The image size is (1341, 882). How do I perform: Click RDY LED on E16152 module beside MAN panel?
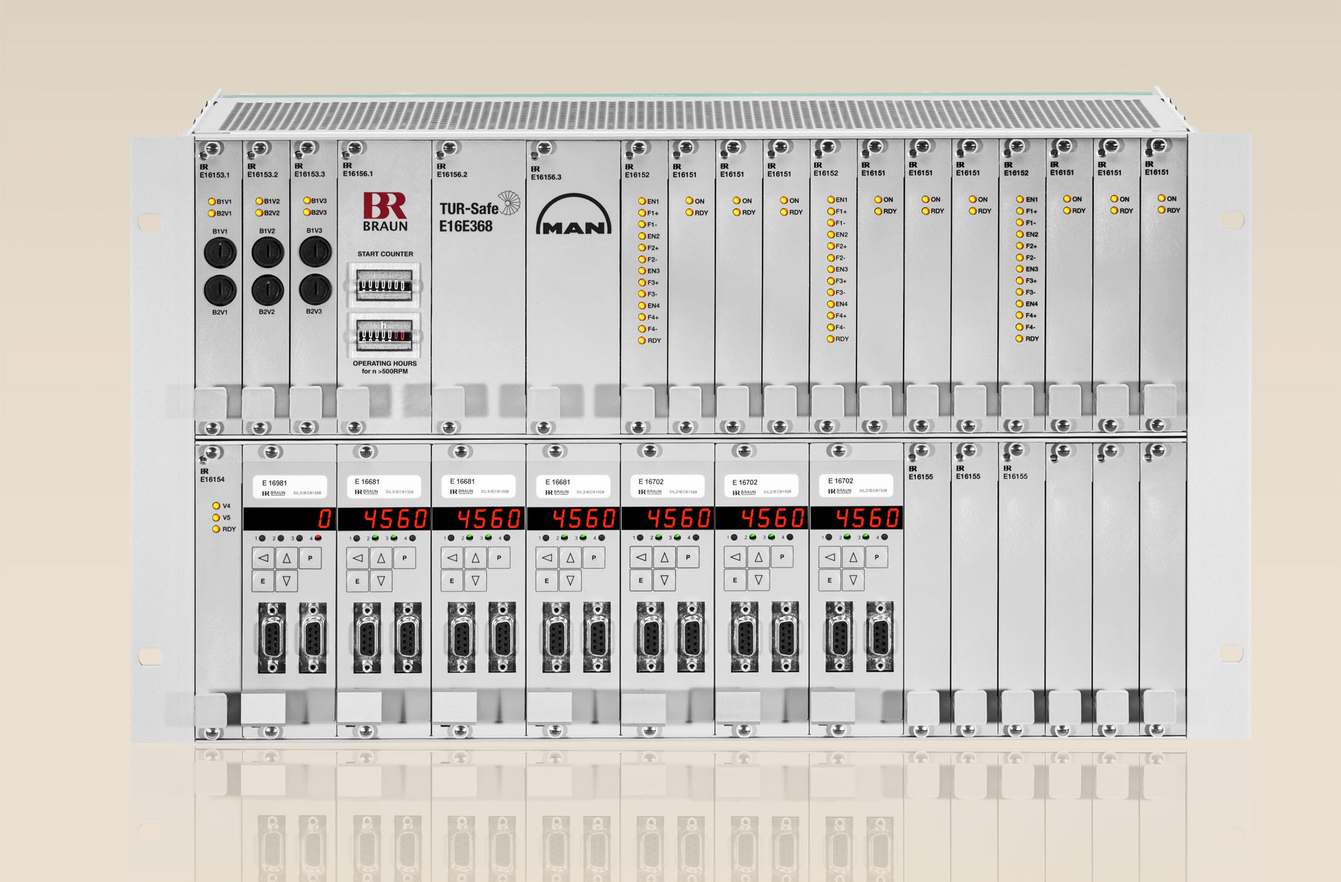[x=642, y=340]
